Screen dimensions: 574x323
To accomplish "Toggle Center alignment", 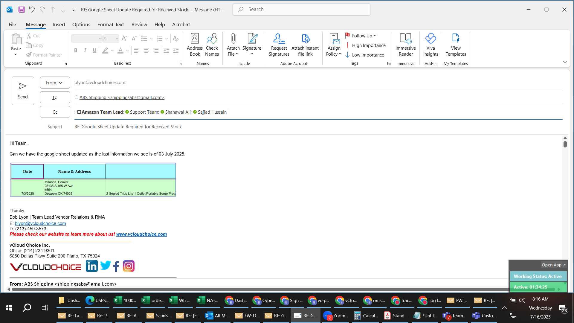I will (x=146, y=50).
